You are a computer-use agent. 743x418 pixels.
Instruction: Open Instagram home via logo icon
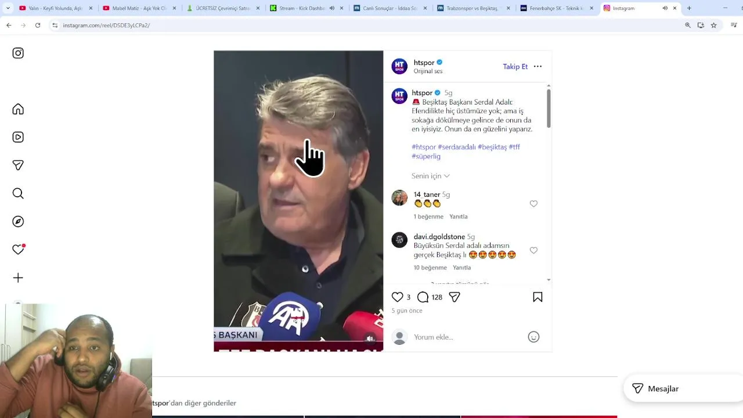[18, 53]
